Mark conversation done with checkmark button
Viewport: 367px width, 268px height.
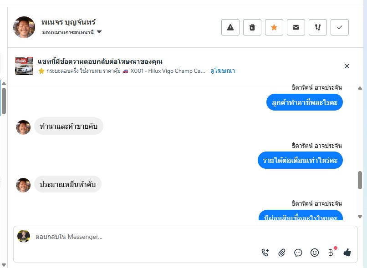coord(340,27)
